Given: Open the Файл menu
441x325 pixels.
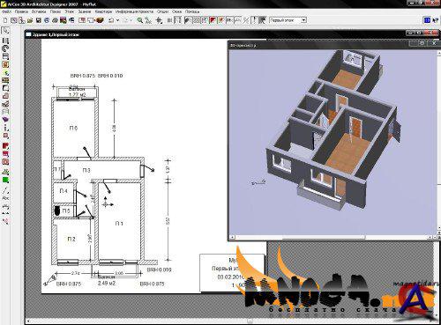Looking at the screenshot, I should [x=6, y=11].
